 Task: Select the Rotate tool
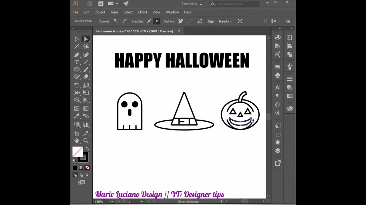point(77,85)
